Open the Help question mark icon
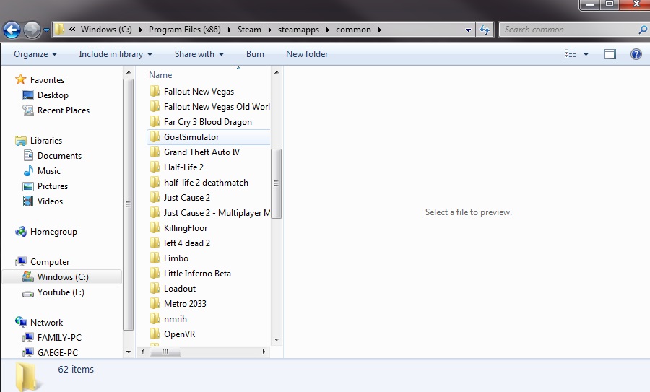Viewport: 650px width, 392px height. [x=636, y=54]
